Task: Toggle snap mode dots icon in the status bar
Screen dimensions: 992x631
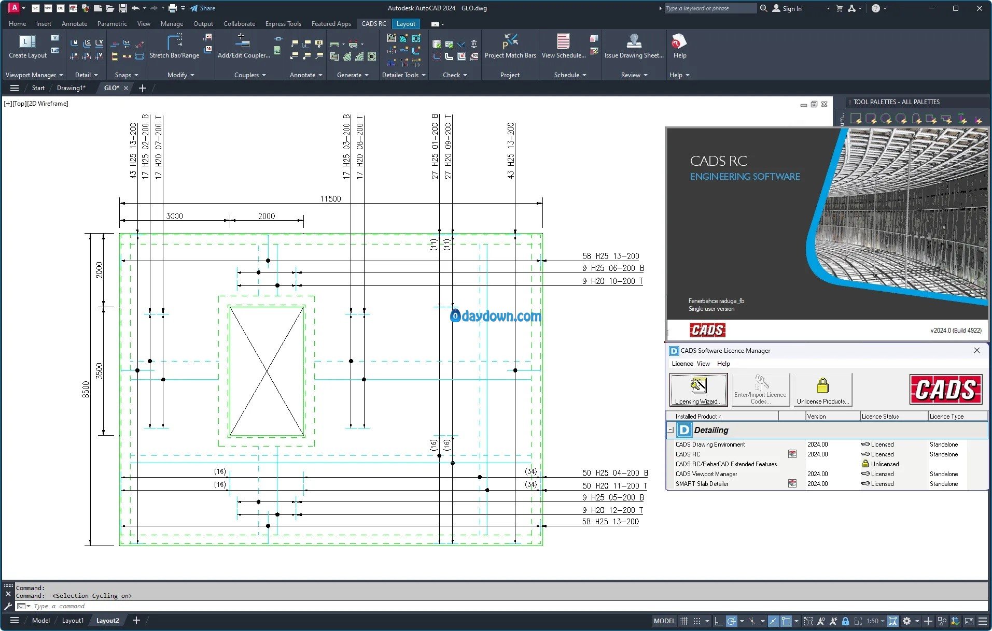Action: pos(697,621)
